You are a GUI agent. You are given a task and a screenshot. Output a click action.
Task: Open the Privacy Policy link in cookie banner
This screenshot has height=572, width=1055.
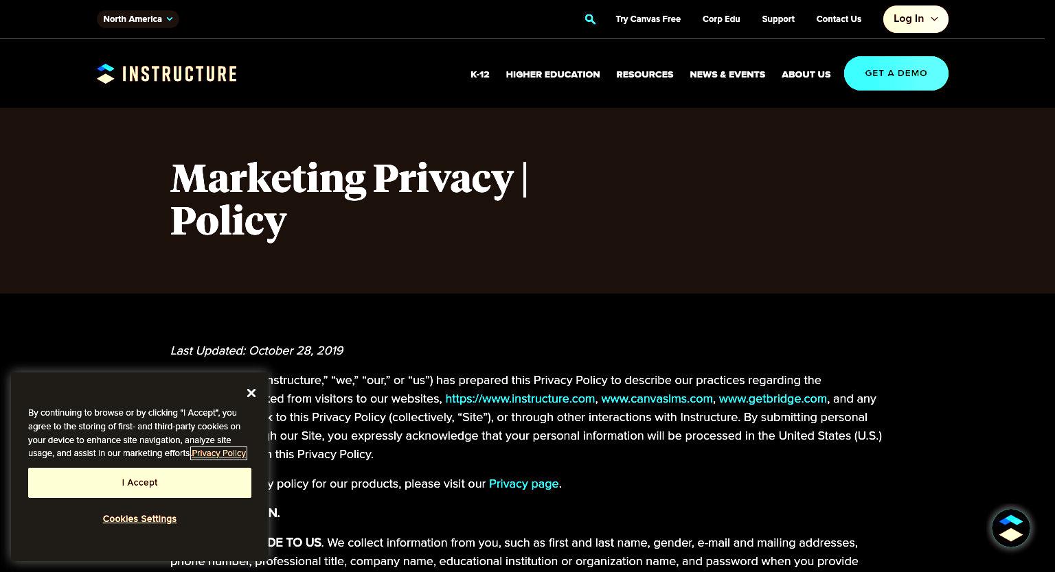click(x=219, y=453)
